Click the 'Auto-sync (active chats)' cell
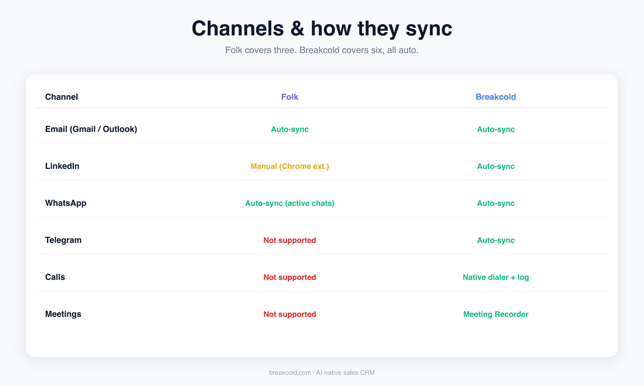 (x=290, y=203)
